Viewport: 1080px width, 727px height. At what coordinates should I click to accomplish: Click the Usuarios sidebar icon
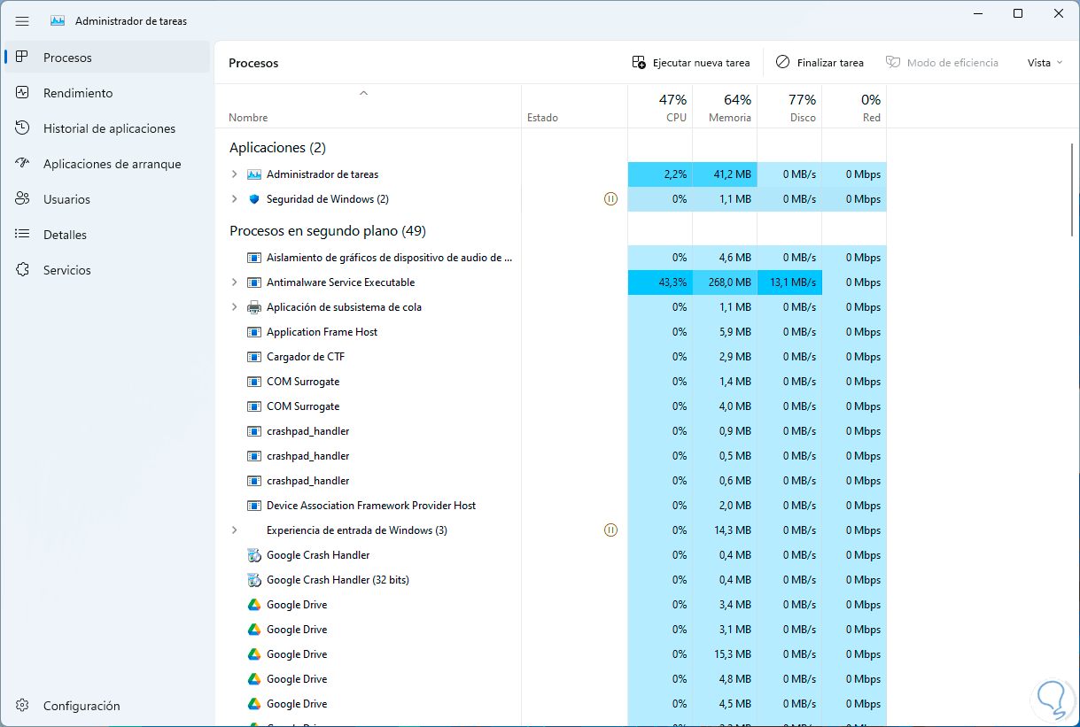point(23,199)
